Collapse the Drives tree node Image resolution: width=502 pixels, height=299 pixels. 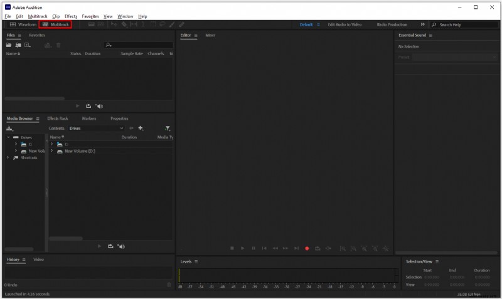(8, 137)
